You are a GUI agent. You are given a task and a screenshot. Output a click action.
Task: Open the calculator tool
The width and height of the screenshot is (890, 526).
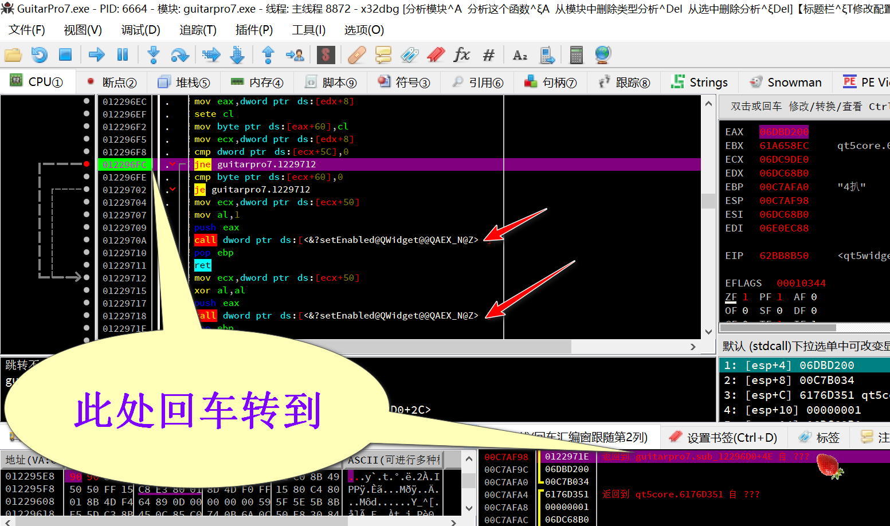point(576,55)
